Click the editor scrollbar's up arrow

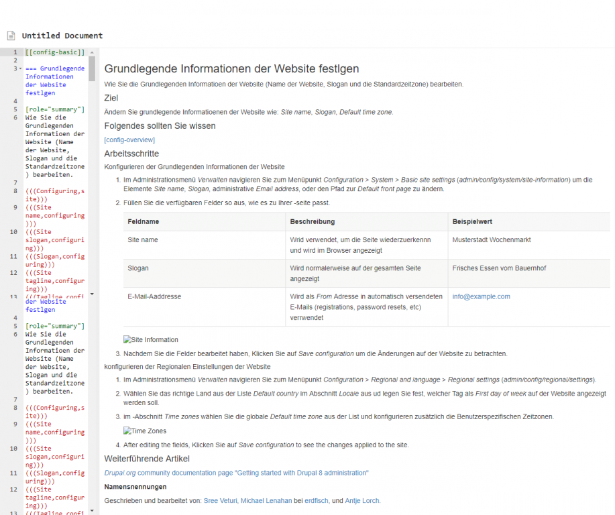pyautogui.click(x=92, y=52)
